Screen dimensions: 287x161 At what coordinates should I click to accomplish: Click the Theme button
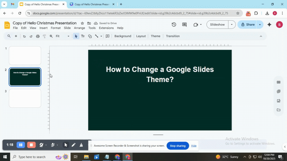coord(155,36)
